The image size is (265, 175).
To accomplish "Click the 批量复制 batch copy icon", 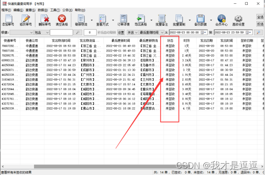I will point(179,19).
